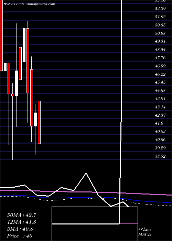This screenshot has height=241, width=172.
Task: Select the 40.06 axis value
Action: 160,140
